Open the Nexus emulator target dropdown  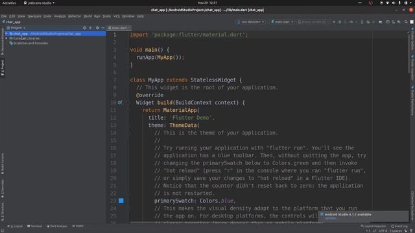coord(314,22)
